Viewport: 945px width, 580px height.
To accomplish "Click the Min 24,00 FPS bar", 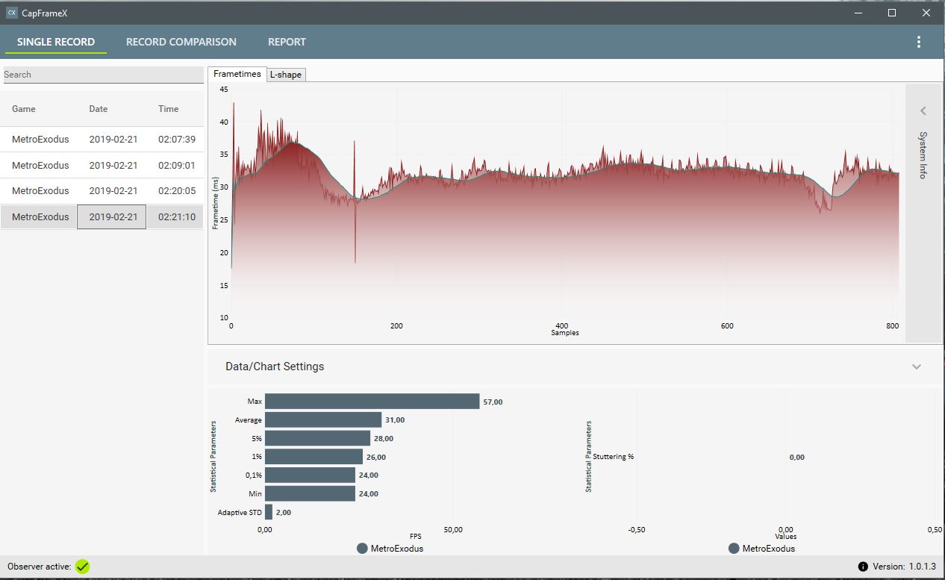I will 310,493.
